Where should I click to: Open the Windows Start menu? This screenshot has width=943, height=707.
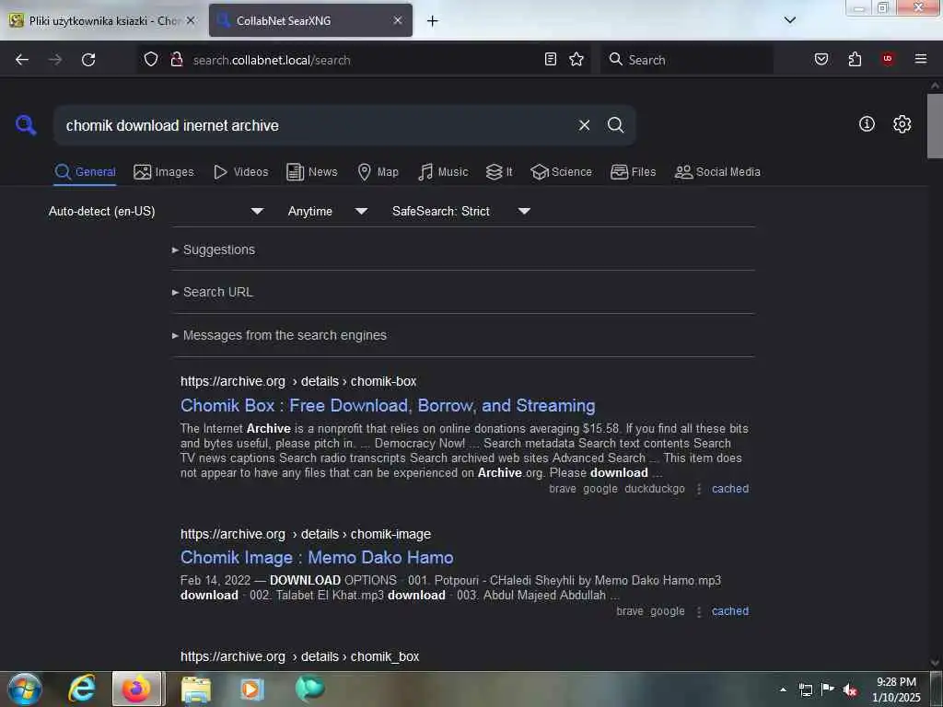[24, 689]
